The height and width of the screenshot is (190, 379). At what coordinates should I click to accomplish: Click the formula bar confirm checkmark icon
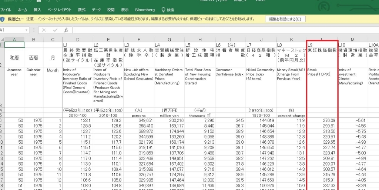(x=55, y=30)
